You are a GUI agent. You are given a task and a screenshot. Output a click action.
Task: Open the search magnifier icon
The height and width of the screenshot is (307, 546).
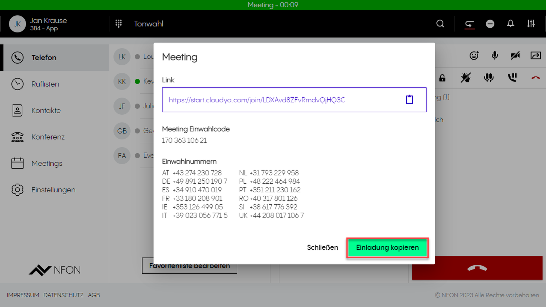click(x=440, y=24)
